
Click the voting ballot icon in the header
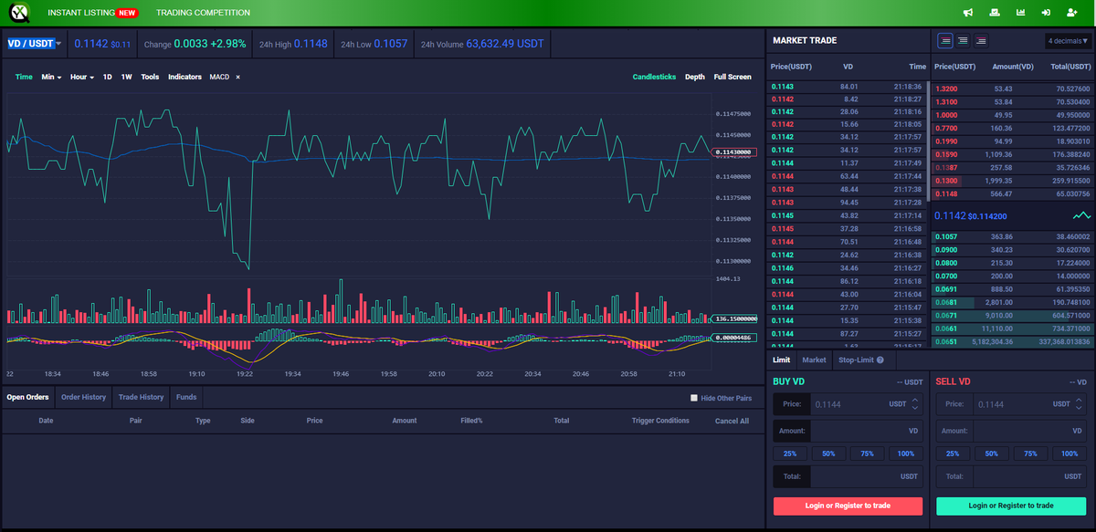click(x=993, y=12)
